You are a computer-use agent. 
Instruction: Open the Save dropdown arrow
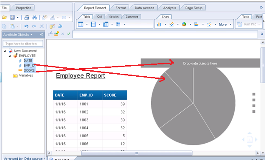tap(18, 17)
